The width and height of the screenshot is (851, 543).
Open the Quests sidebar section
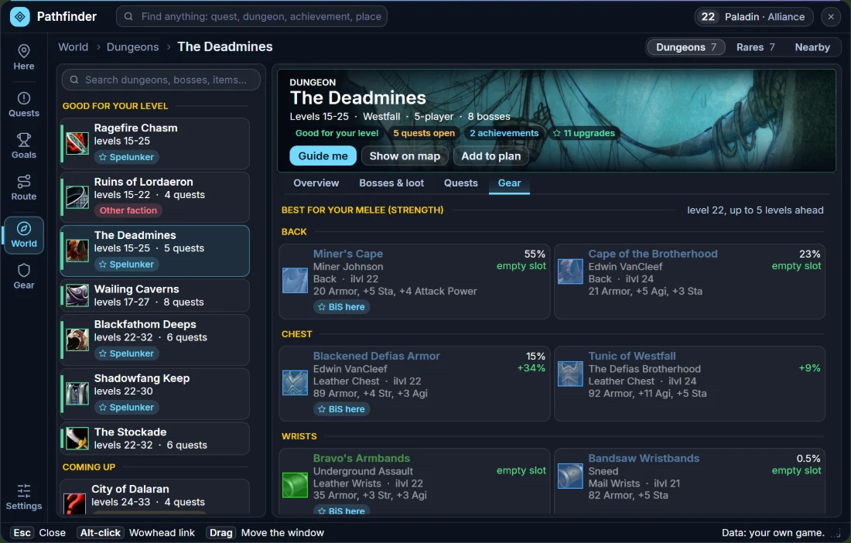[x=24, y=104]
